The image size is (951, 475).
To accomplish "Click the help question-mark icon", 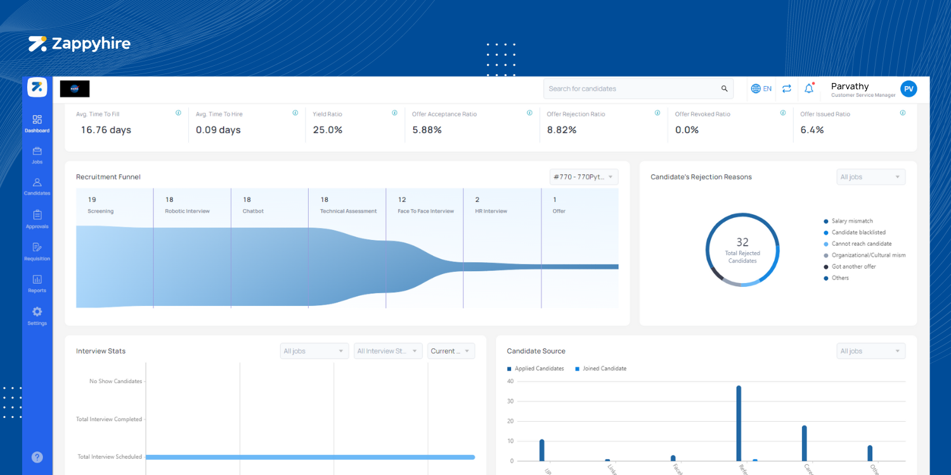I will (x=37, y=457).
